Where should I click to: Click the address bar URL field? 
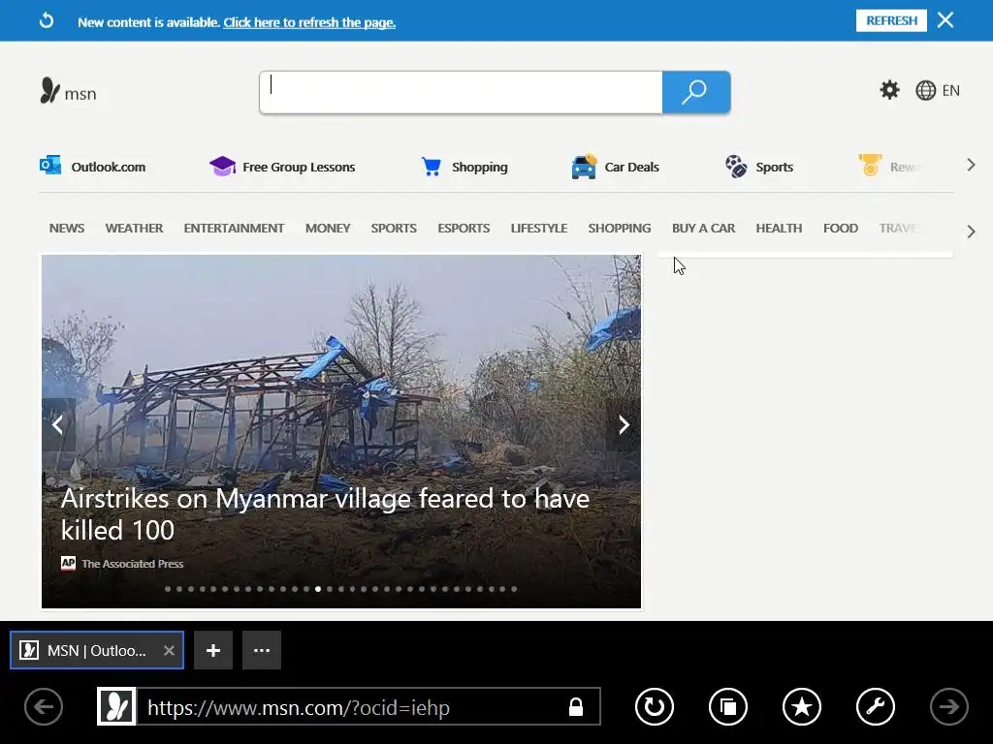pyautogui.click(x=368, y=706)
